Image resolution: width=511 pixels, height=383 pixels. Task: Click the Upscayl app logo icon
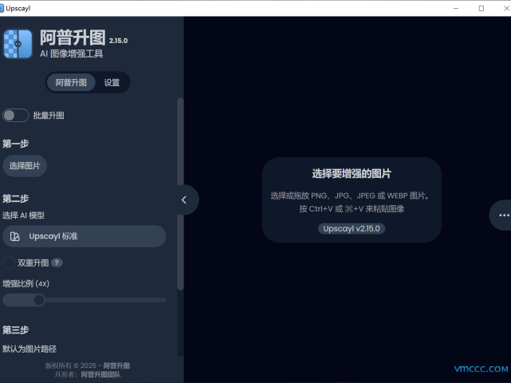tap(18, 44)
